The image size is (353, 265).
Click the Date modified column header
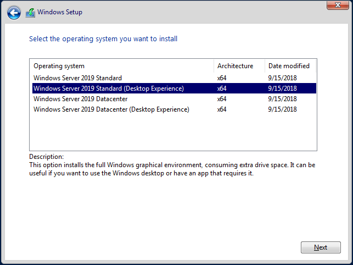290,66
